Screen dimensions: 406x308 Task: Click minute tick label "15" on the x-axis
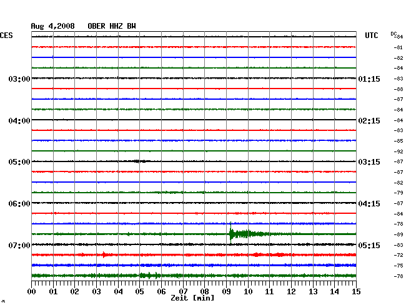pyautogui.click(x=356, y=292)
